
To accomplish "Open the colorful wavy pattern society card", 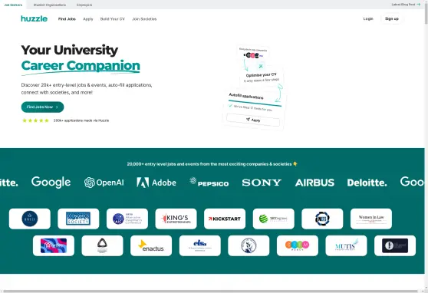I will pos(54,245).
